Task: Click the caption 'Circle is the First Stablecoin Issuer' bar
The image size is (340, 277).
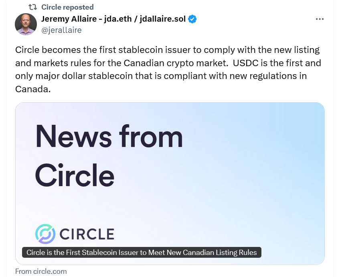Action: 141,253
